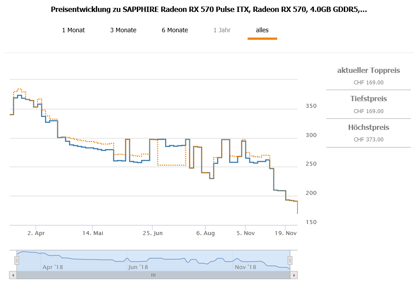Click the 6. Aug x-axis date label
The height and width of the screenshot is (285, 414).
click(205, 233)
